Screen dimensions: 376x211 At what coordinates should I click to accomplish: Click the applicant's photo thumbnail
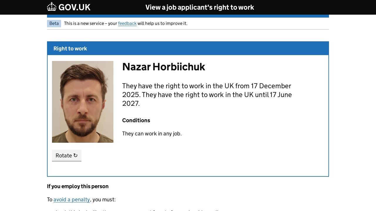pyautogui.click(x=83, y=102)
